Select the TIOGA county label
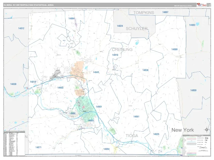 pyautogui.click(x=132, y=136)
